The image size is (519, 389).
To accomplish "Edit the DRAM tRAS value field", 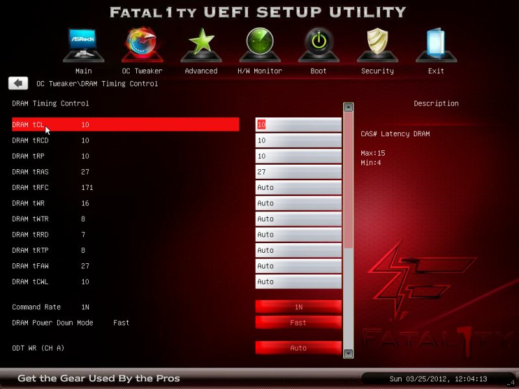I will point(298,172).
